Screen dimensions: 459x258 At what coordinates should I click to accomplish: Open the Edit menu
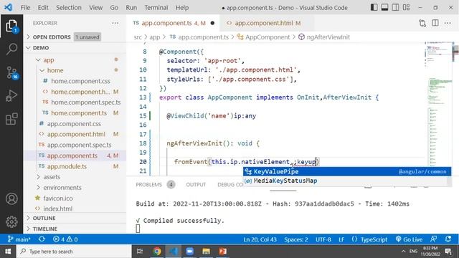pyautogui.click(x=43, y=8)
